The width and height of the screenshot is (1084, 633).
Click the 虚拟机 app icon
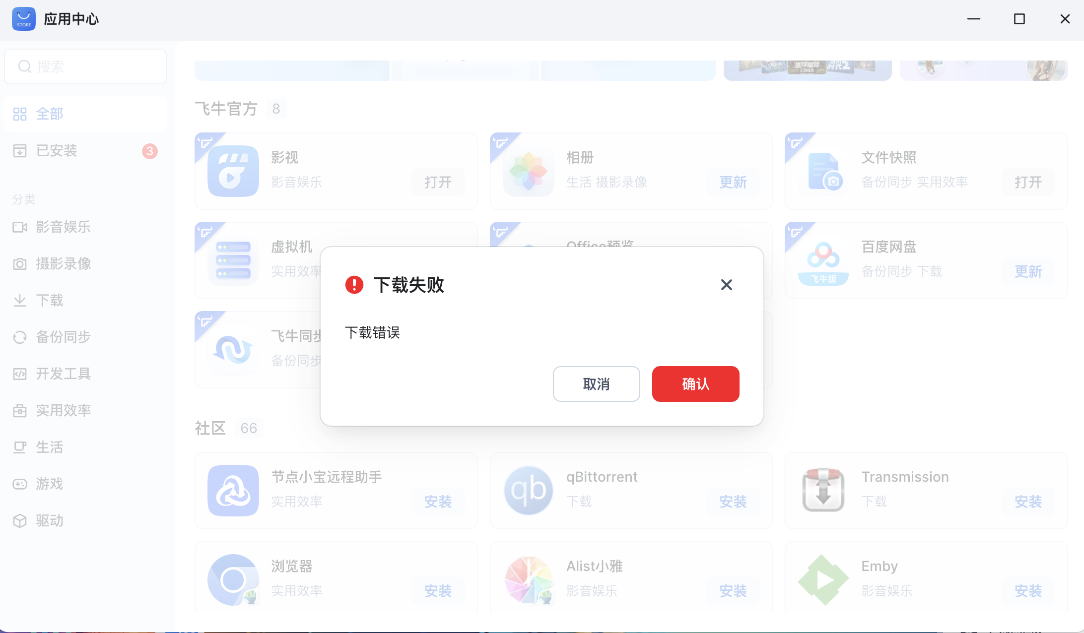[x=233, y=260]
